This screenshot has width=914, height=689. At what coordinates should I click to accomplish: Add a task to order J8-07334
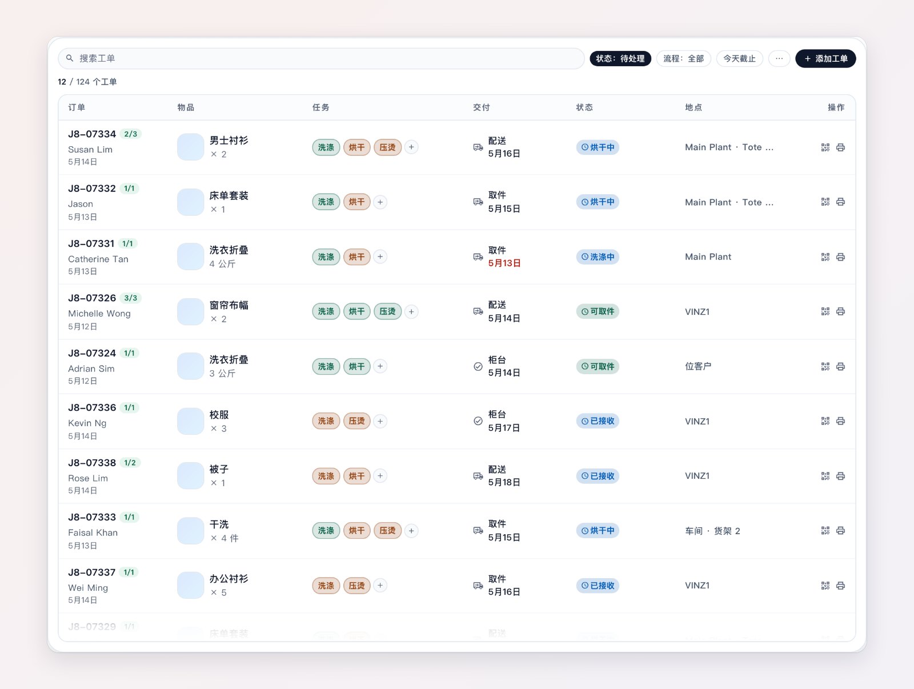[x=411, y=147]
